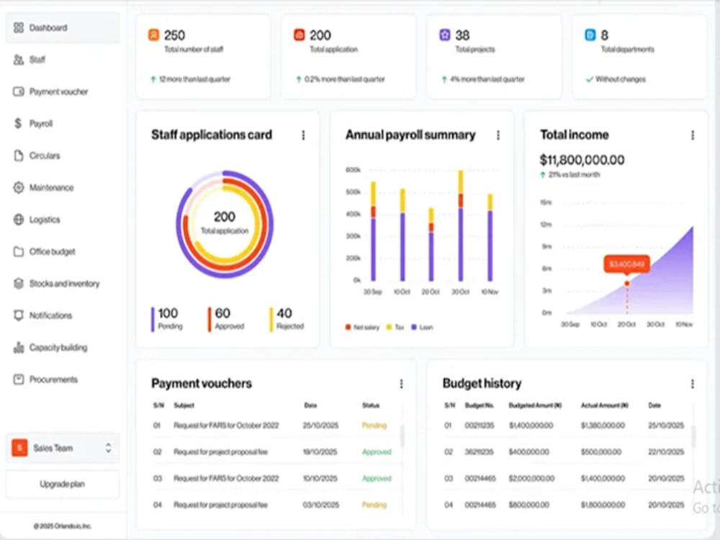This screenshot has width=720, height=540.
Task: Click the Dashboard grid icon in sidebar
Action: pos(19,28)
